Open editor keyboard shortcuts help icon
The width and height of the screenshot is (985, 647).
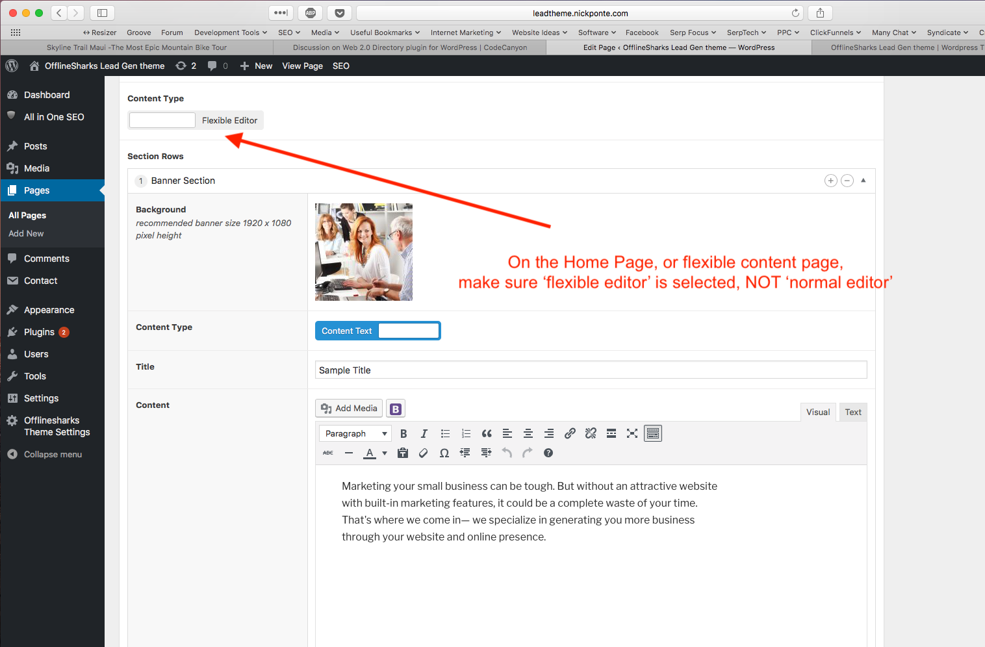coord(548,453)
